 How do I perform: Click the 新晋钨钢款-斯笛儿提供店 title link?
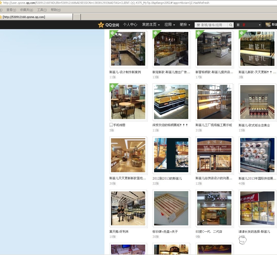click(214, 72)
